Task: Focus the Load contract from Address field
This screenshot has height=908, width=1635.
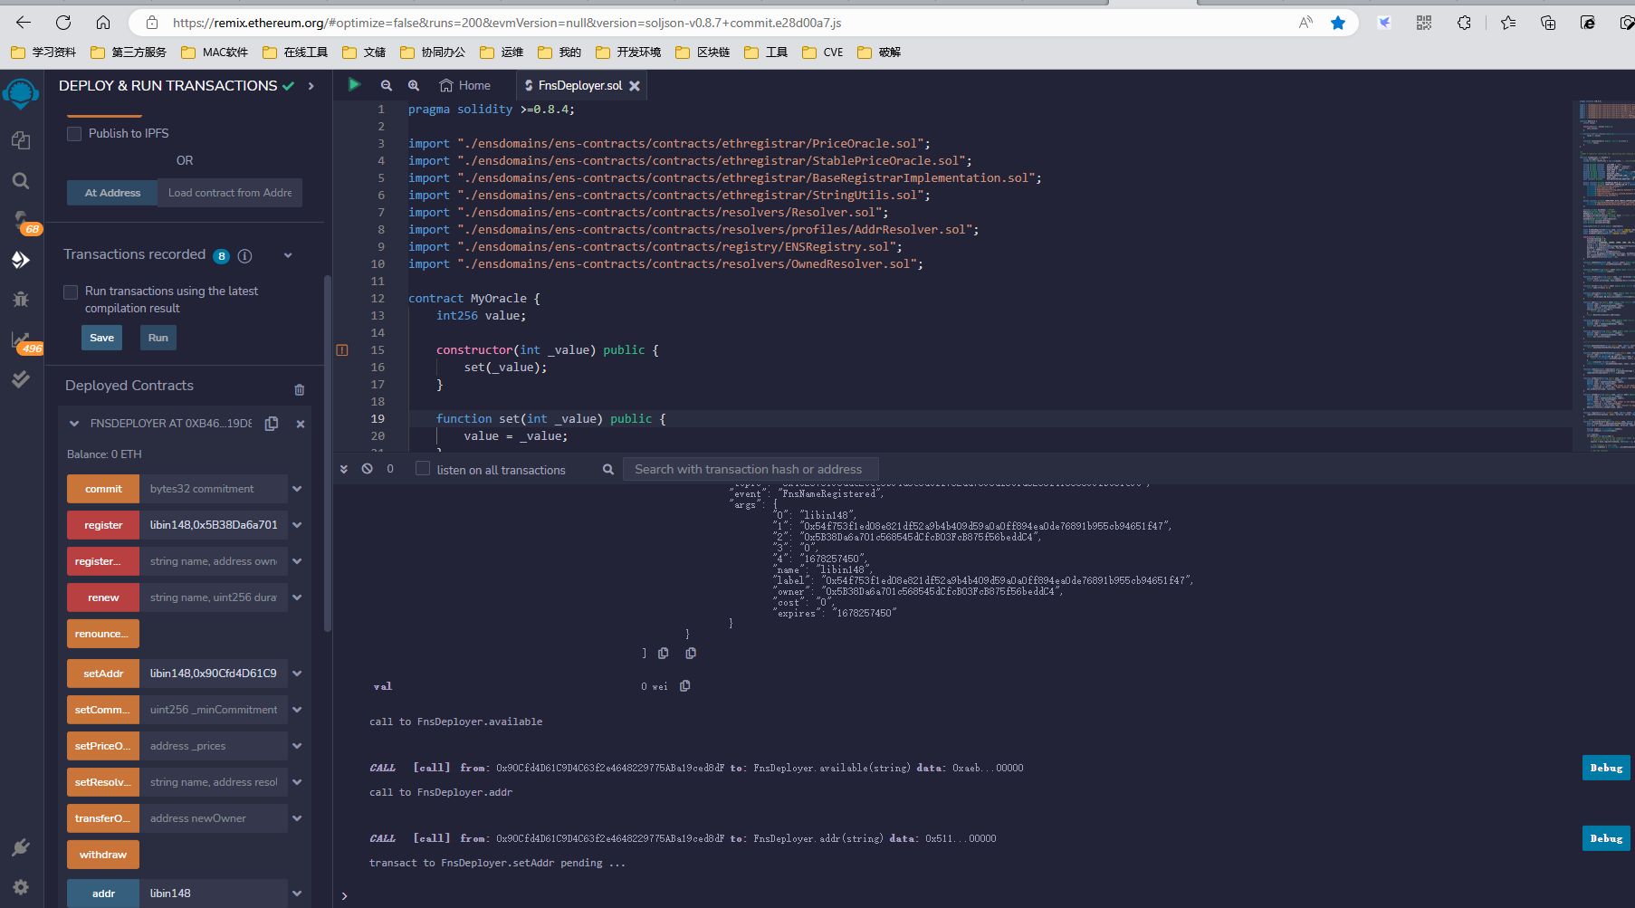Action: click(230, 193)
